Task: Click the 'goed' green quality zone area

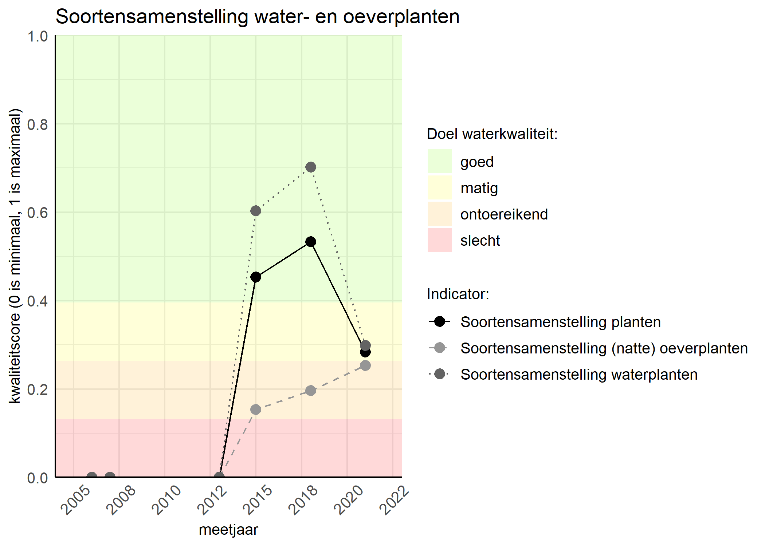Action: (x=177, y=118)
